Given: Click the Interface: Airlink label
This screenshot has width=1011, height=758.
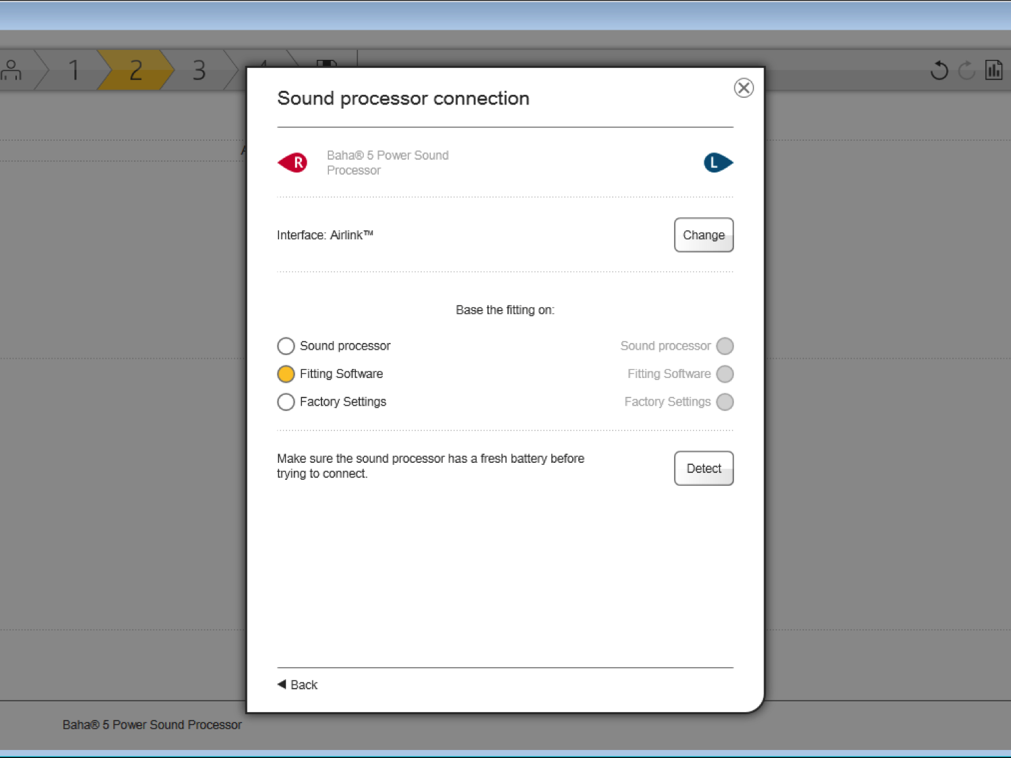Looking at the screenshot, I should (x=325, y=235).
